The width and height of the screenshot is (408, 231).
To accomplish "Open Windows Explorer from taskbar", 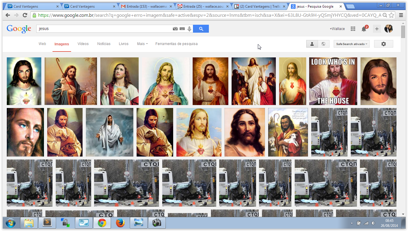I will point(29,223).
